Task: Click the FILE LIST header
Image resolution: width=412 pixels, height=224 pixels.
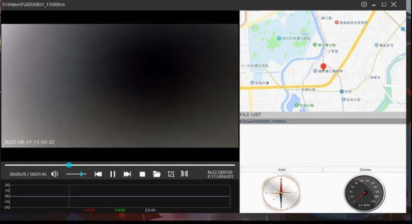Action: (x=323, y=115)
